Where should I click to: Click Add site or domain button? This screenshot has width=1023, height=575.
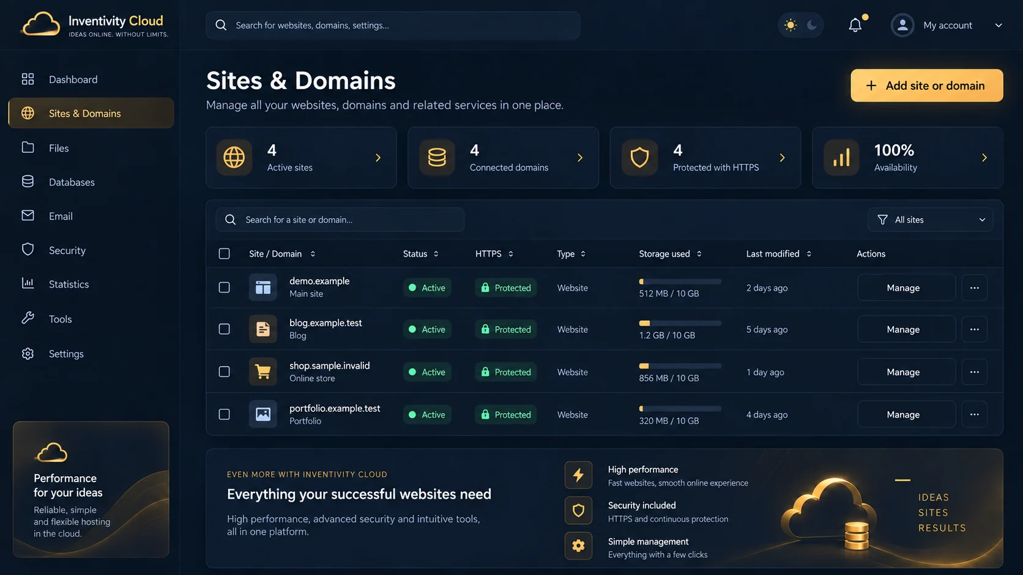(927, 86)
